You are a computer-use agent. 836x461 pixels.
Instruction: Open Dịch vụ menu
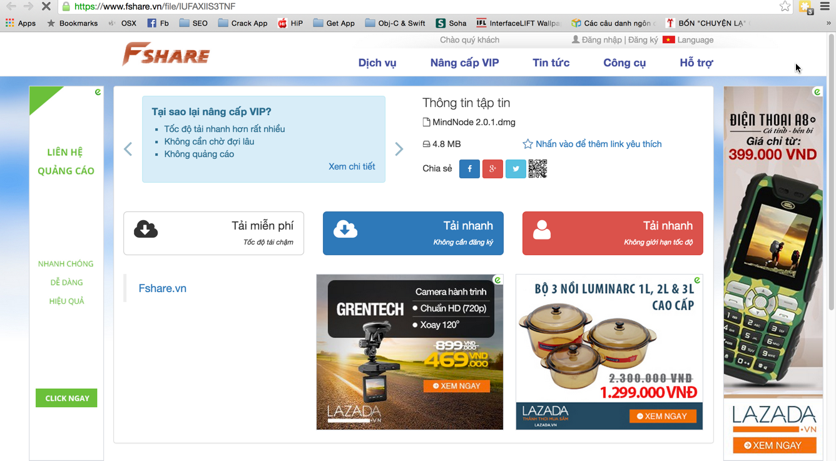(377, 63)
